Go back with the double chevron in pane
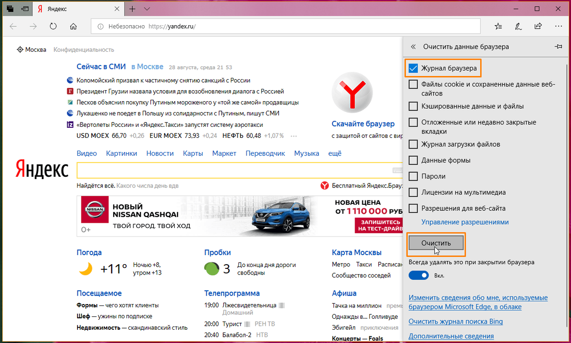This screenshot has height=343, width=571. pyautogui.click(x=413, y=47)
